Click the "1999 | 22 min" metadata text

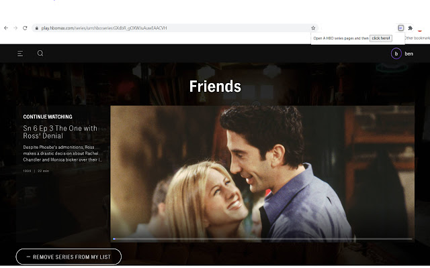(x=36, y=171)
